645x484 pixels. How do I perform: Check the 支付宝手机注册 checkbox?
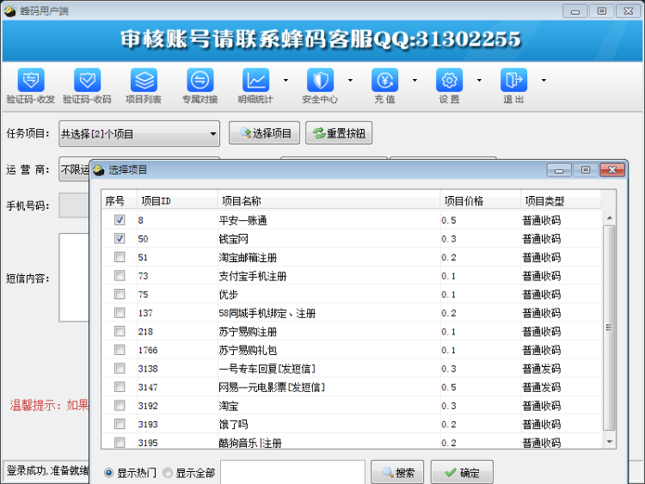(x=120, y=275)
